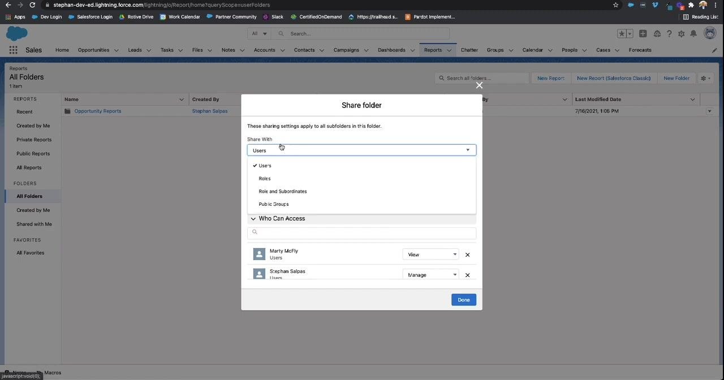Change Stephan Salpas's Manage access dropdown
Viewport: 724px width, 380px height.
[430, 275]
